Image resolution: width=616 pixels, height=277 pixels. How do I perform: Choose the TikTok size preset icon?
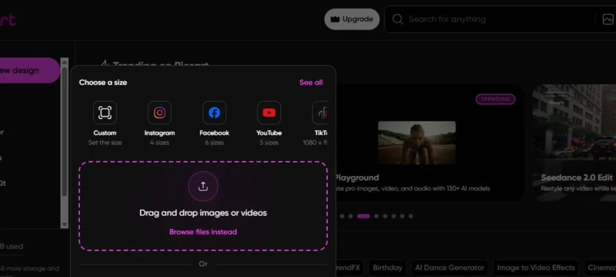(x=320, y=112)
